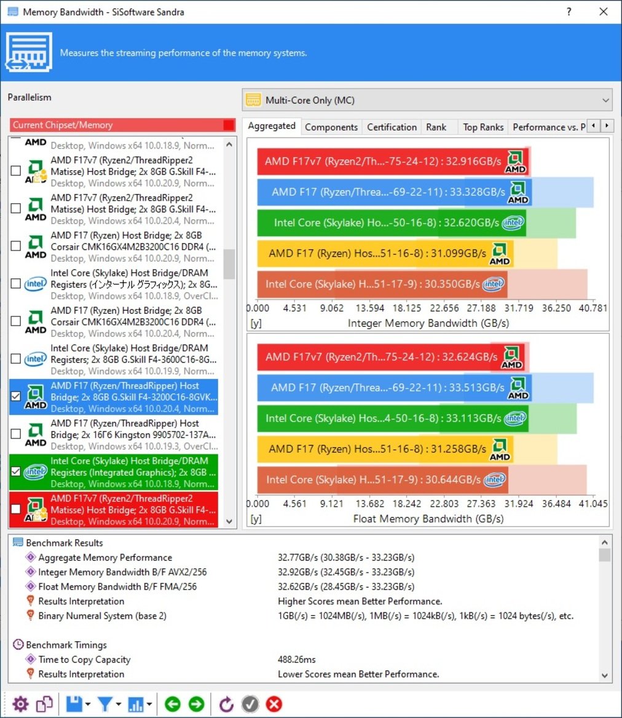Click the lightbulb icon beside Binary Numeral System
Image resolution: width=622 pixels, height=718 pixels.
tap(31, 615)
